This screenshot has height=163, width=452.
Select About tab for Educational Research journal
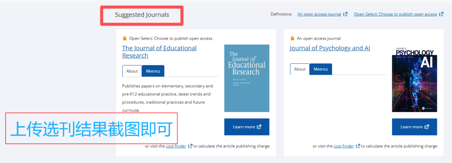pos(132,71)
